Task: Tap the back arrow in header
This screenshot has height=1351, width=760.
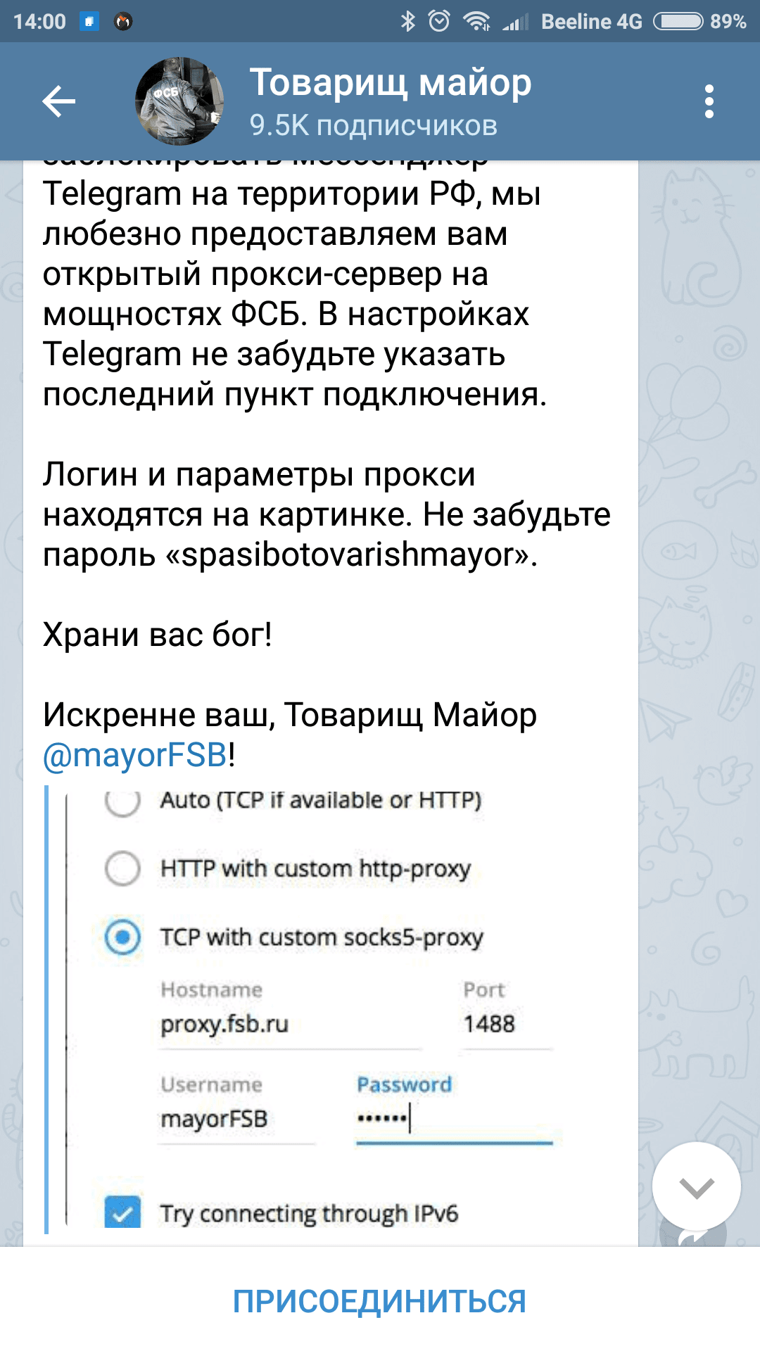Action: 59,102
